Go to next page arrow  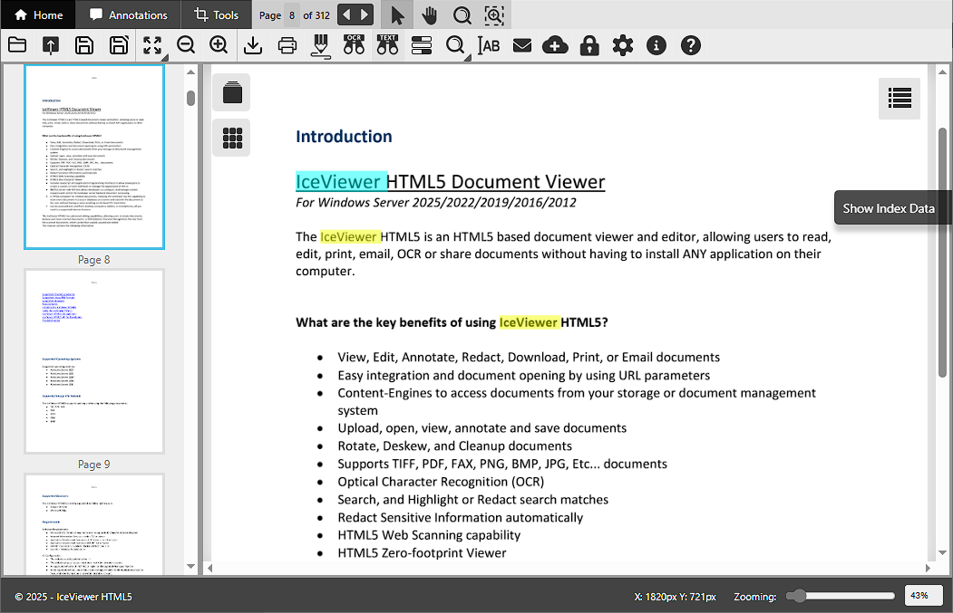coord(365,15)
